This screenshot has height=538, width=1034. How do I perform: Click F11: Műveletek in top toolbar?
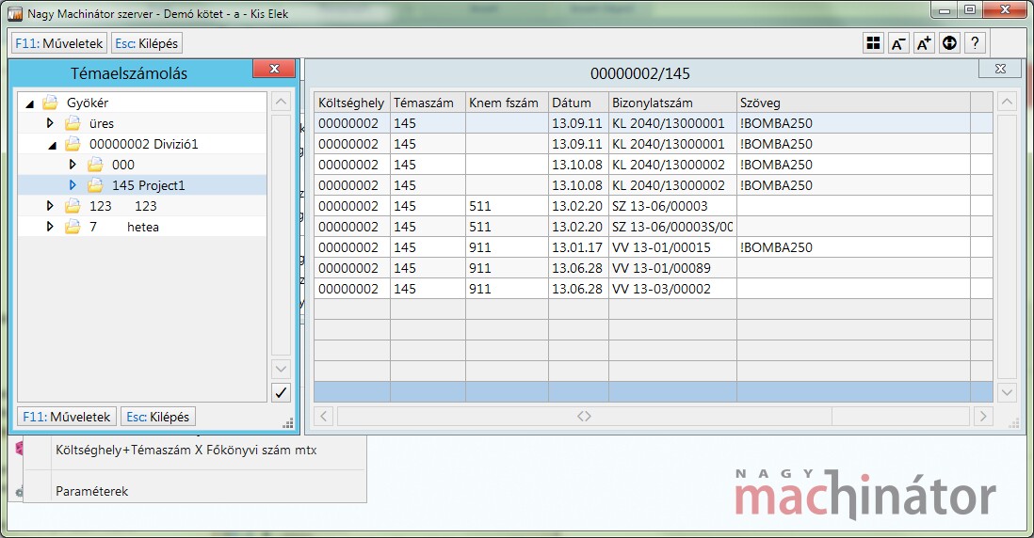tap(59, 43)
